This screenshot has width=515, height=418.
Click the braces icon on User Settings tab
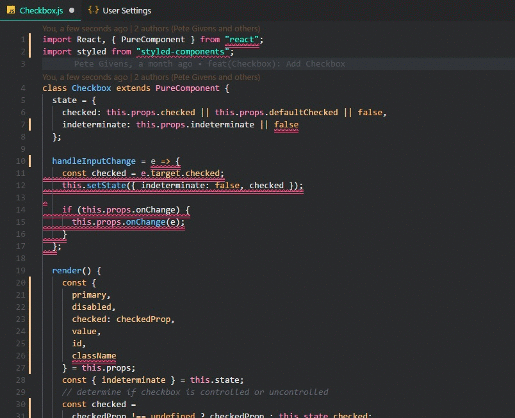click(94, 10)
